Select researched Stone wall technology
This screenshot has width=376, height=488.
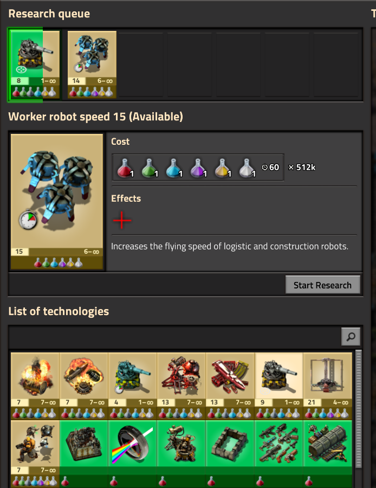click(230, 454)
